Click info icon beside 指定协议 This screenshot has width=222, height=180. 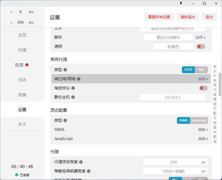73,88
